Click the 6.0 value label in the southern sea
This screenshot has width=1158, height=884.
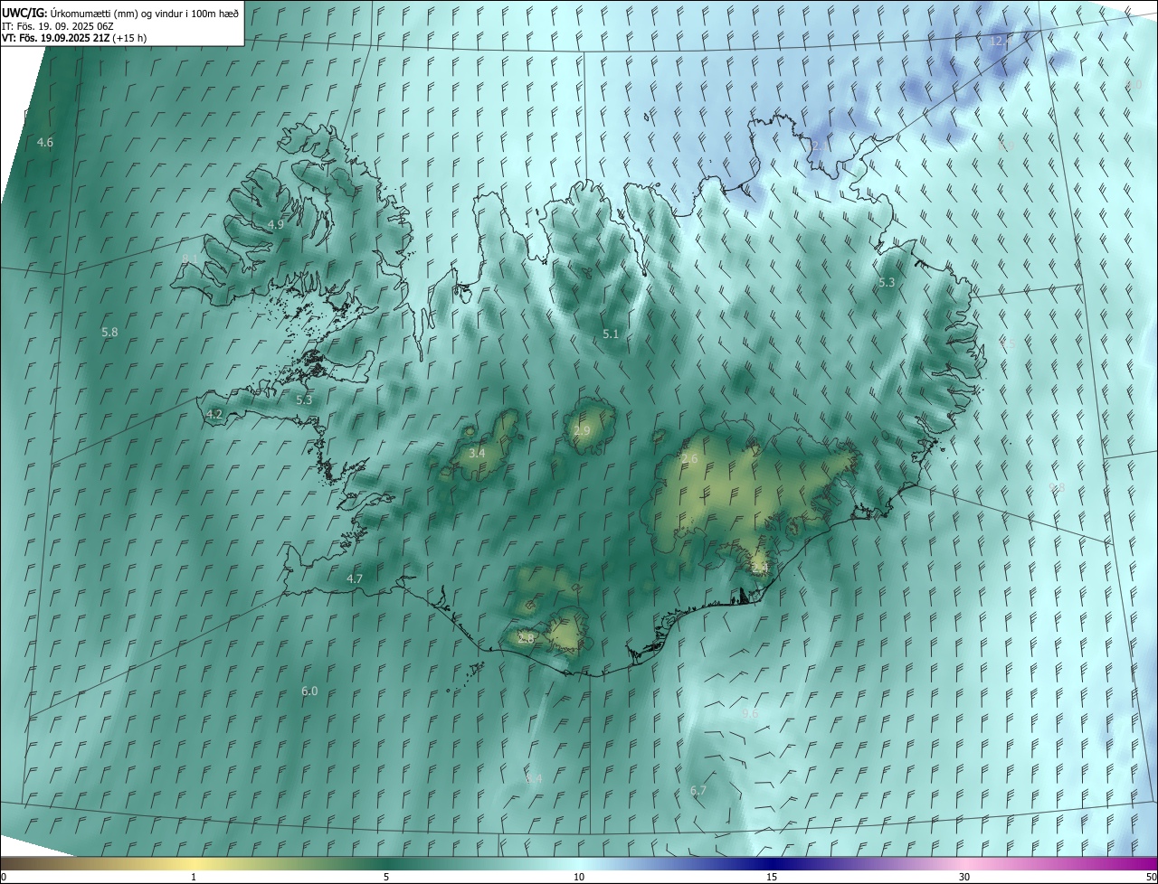coord(309,691)
